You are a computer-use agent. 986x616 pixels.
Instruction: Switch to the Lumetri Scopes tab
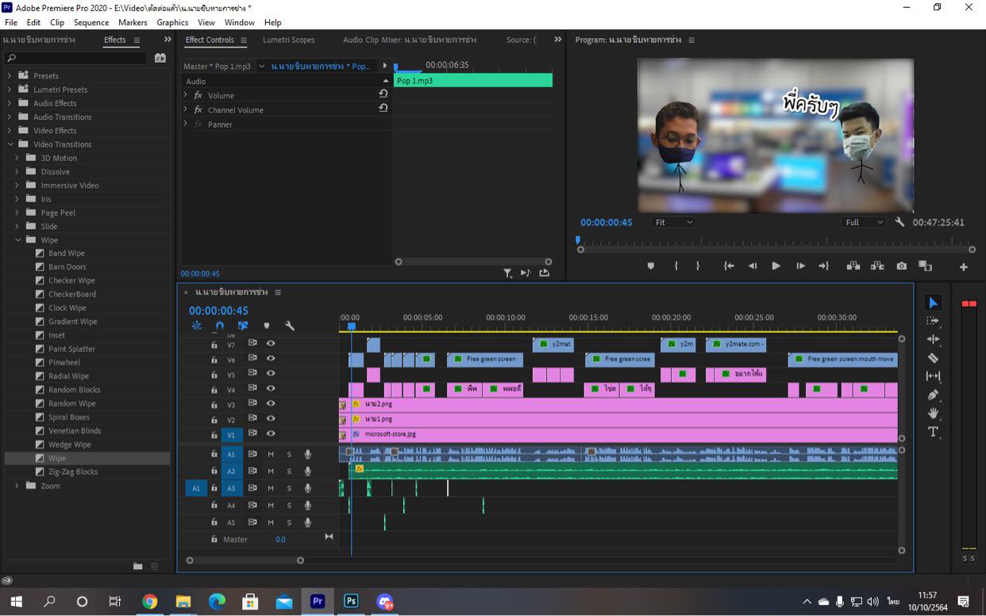(288, 40)
